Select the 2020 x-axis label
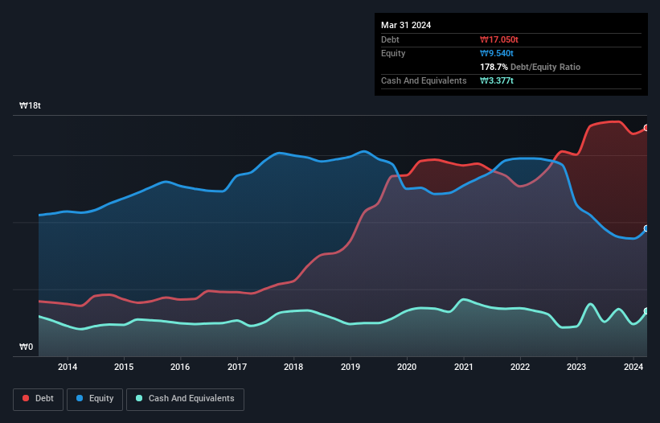The width and height of the screenshot is (660, 423). click(407, 367)
